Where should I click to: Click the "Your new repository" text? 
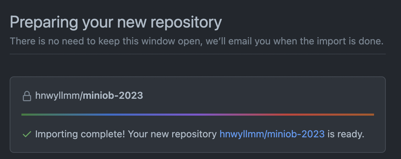tap(172, 134)
